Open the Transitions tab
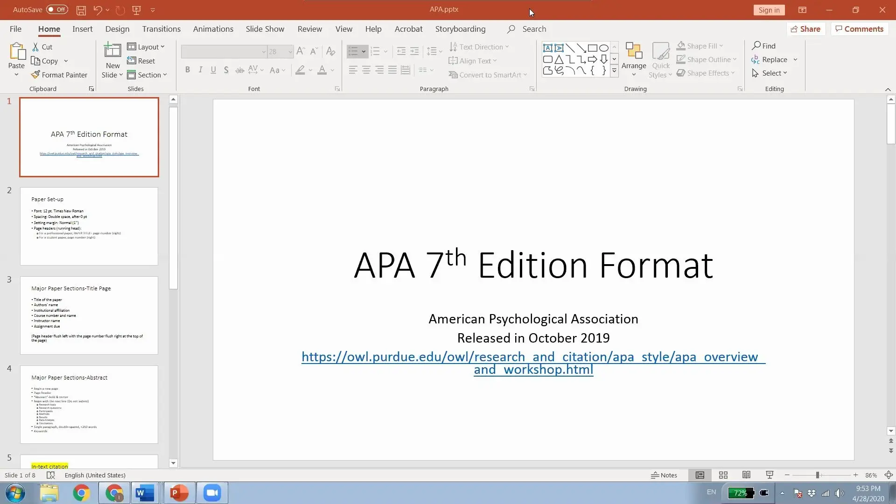Image resolution: width=896 pixels, height=504 pixels. click(161, 29)
